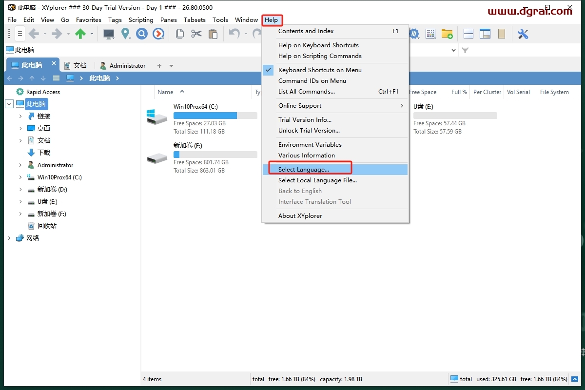The image size is (585, 390).
Task: Go up one level with green arrow
Action: click(80, 34)
